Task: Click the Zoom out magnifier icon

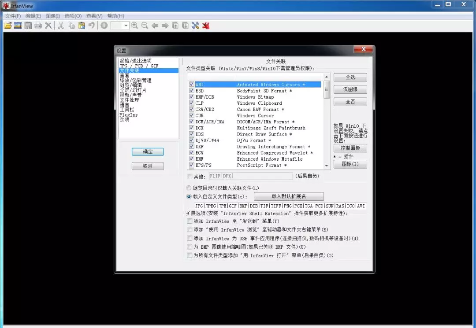Action: (145, 26)
